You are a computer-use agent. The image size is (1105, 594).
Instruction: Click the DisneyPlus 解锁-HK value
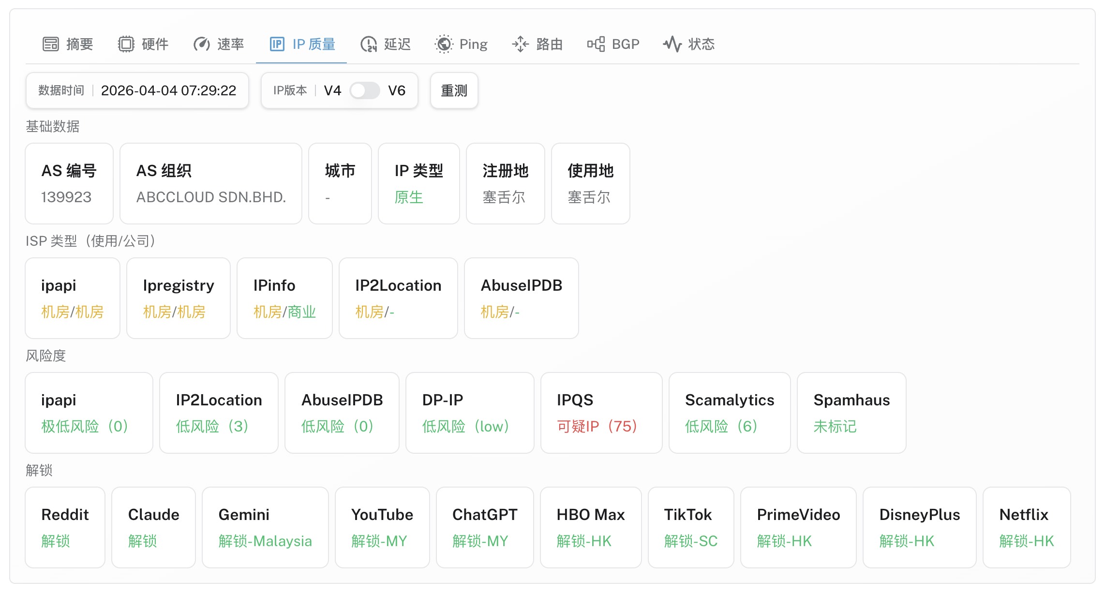pyautogui.click(x=907, y=541)
